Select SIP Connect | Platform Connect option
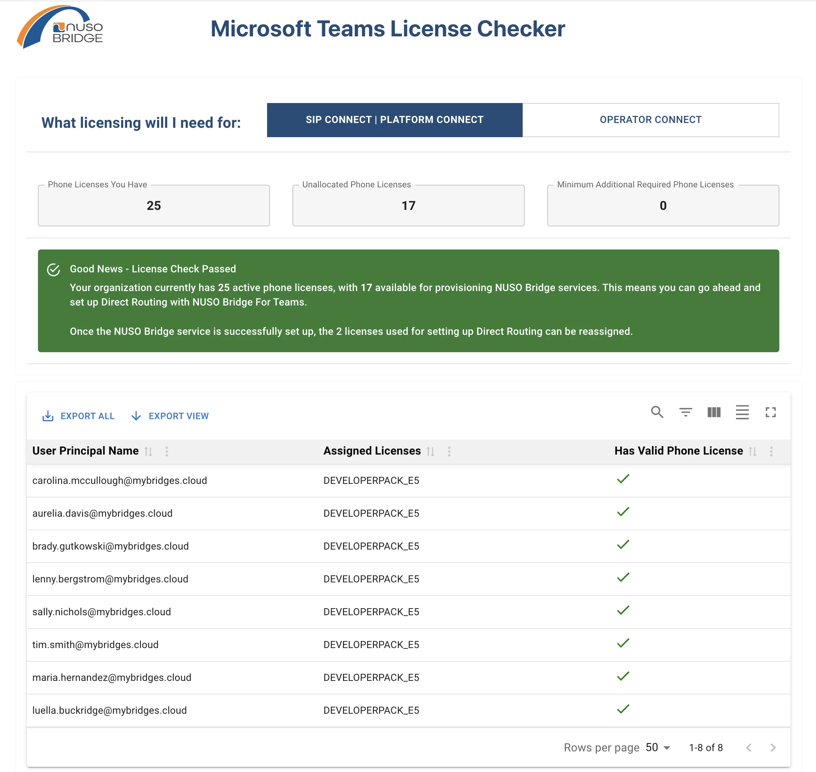The height and width of the screenshot is (772, 816). (394, 120)
